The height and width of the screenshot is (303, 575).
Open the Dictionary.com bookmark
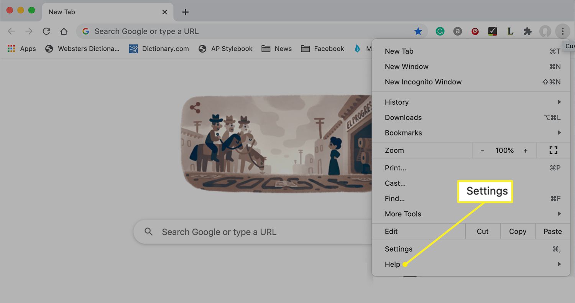[159, 49]
